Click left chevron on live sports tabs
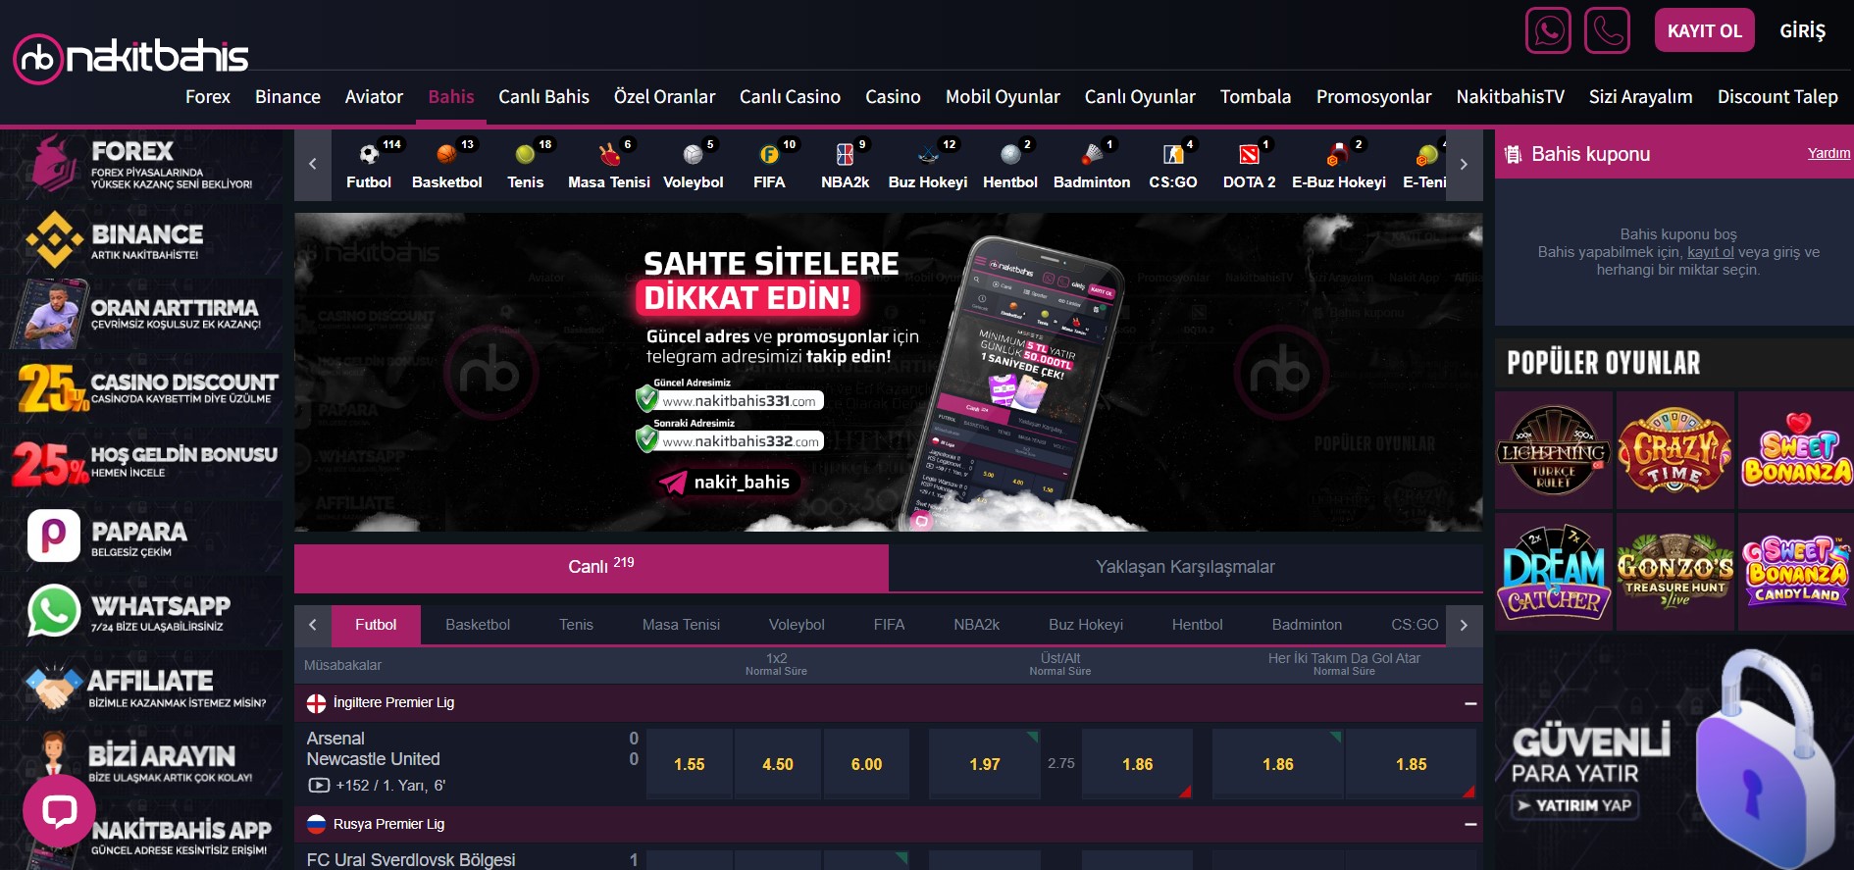Image resolution: width=1854 pixels, height=870 pixels. pyautogui.click(x=312, y=625)
